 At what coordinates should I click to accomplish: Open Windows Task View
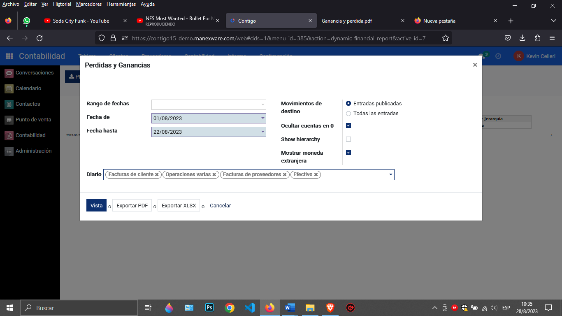[x=148, y=308]
